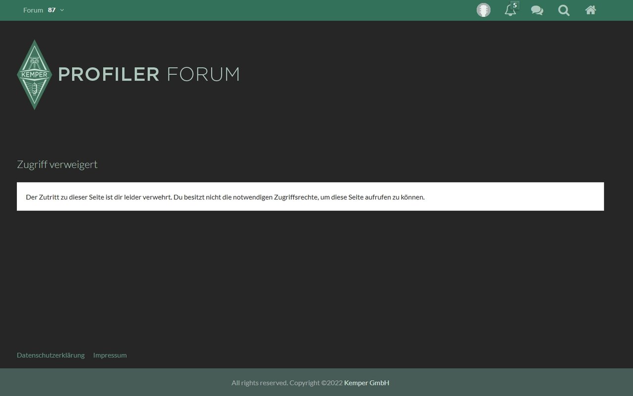Open the conversations speech-bubble icon
This screenshot has width=633, height=396.
pyautogui.click(x=537, y=10)
